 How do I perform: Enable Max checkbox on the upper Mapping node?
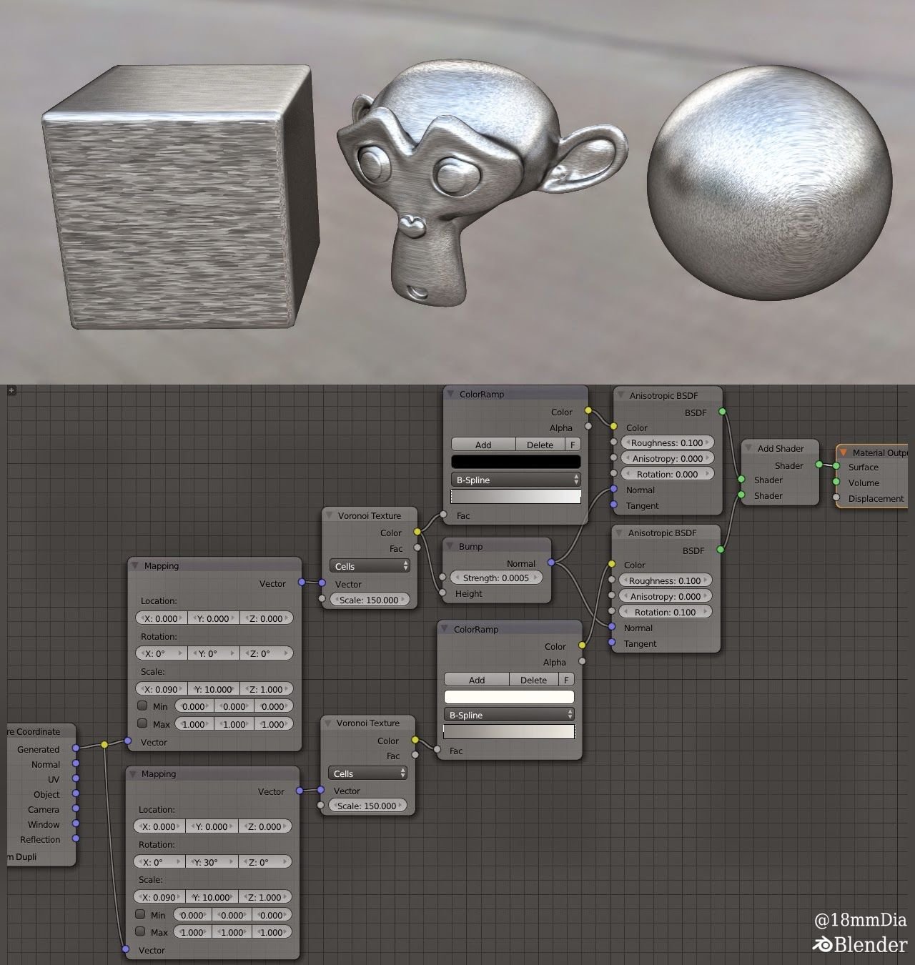click(x=142, y=723)
